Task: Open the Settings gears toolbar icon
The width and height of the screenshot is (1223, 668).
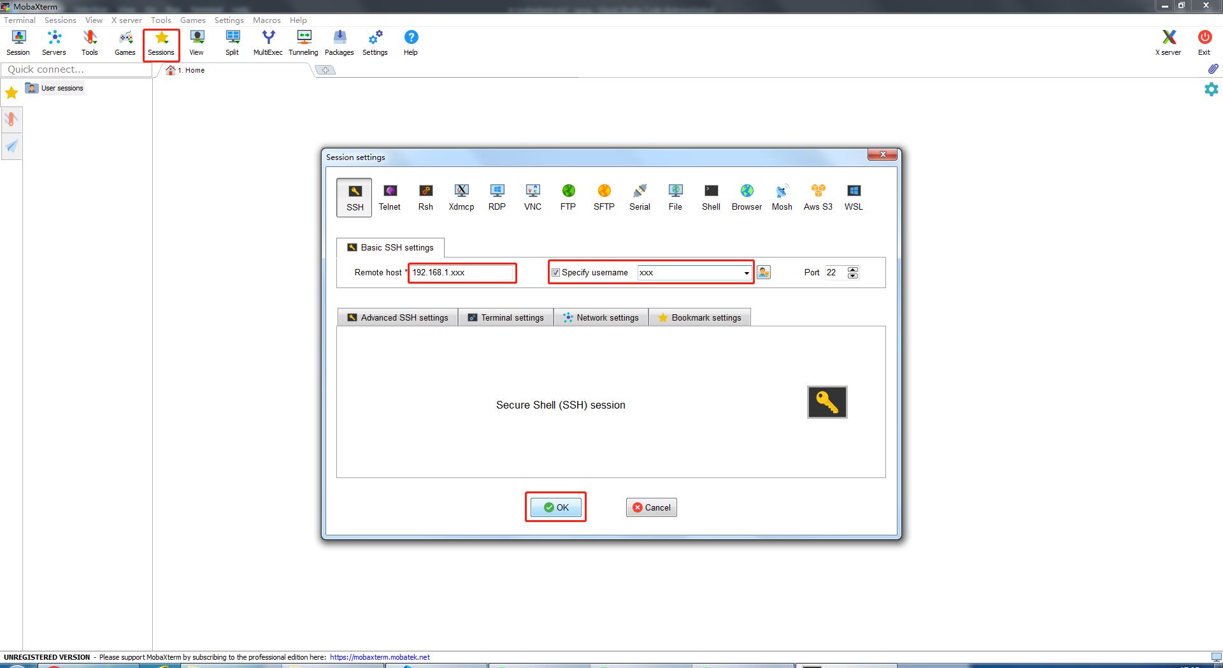Action: [375, 43]
